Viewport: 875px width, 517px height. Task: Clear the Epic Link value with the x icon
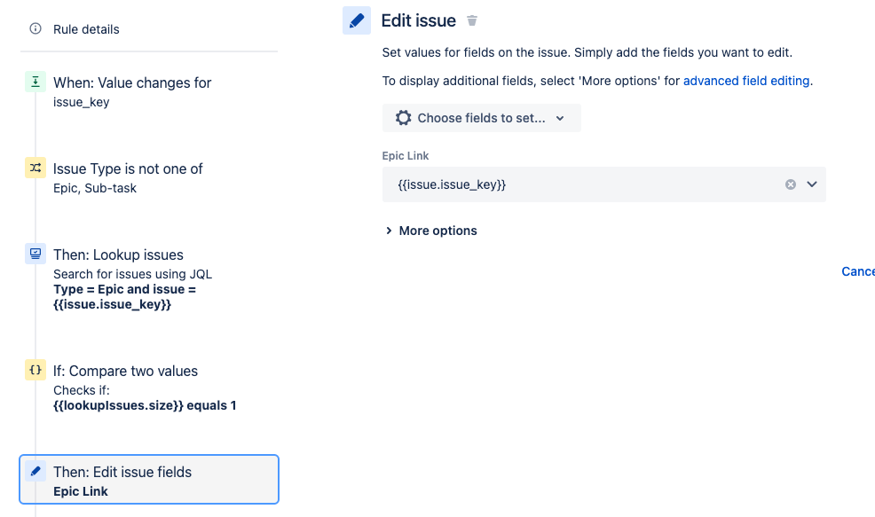(x=791, y=184)
